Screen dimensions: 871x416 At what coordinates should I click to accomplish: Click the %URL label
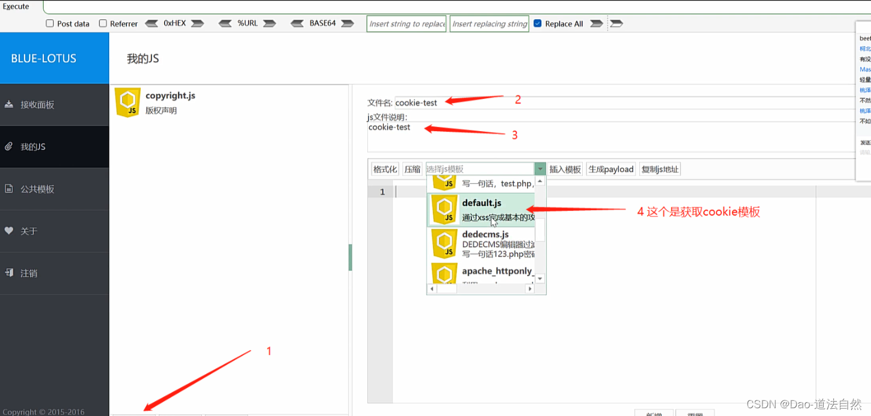(x=247, y=23)
